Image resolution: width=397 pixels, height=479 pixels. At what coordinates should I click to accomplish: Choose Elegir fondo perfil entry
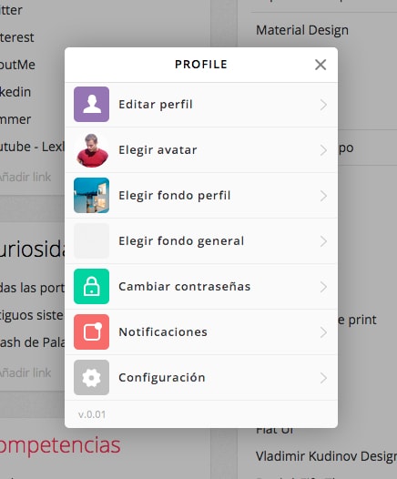point(201,196)
